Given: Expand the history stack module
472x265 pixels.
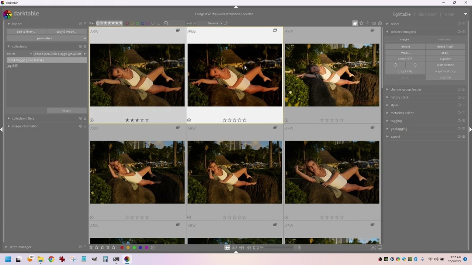Looking at the screenshot, I should click(x=388, y=97).
